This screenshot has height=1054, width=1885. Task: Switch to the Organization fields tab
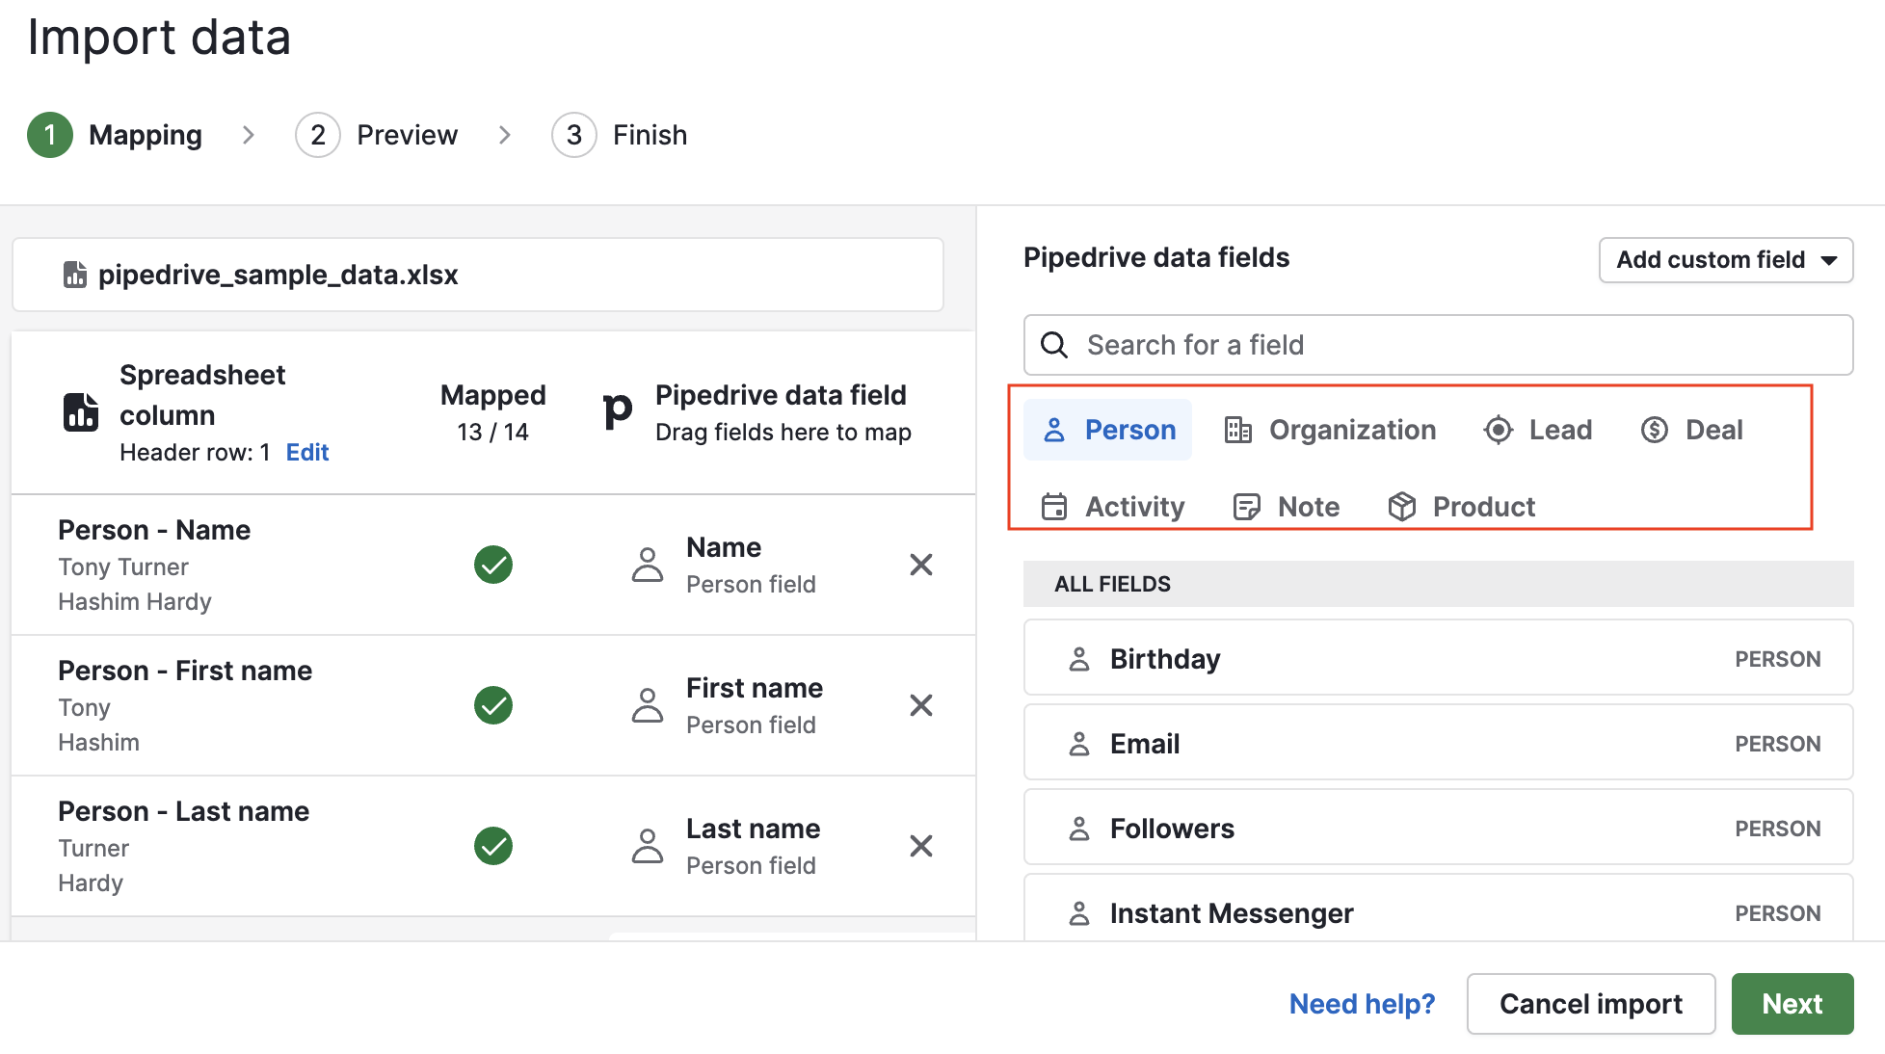pyautogui.click(x=1330, y=430)
